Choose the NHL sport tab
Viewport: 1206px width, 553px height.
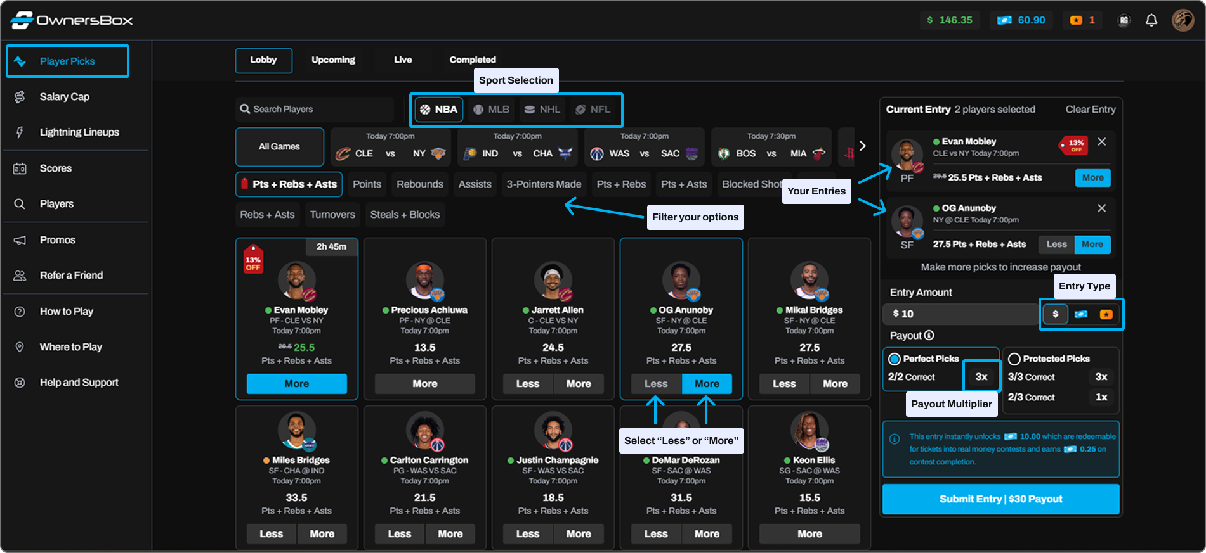[x=542, y=110]
